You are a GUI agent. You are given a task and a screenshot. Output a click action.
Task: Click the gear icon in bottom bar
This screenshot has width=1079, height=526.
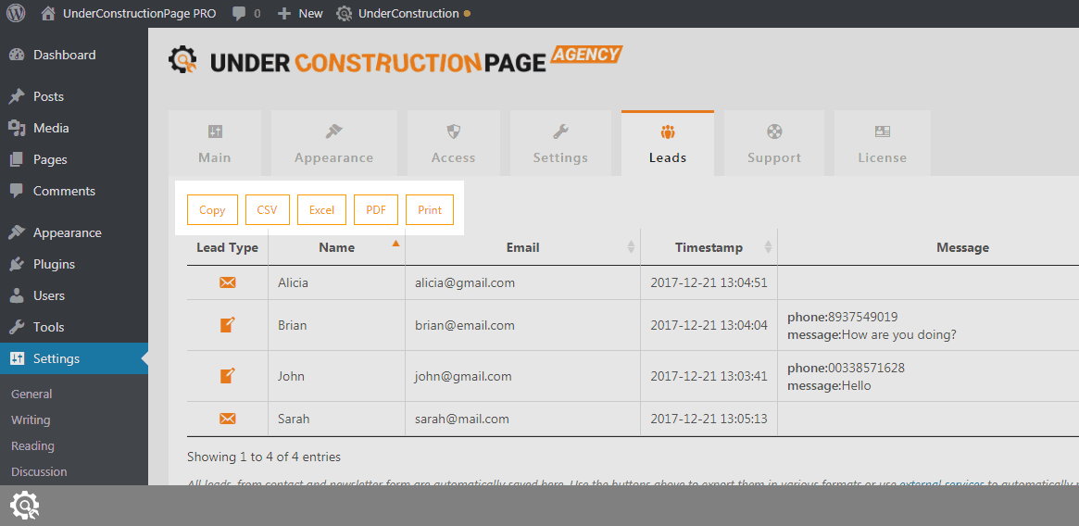tap(24, 506)
